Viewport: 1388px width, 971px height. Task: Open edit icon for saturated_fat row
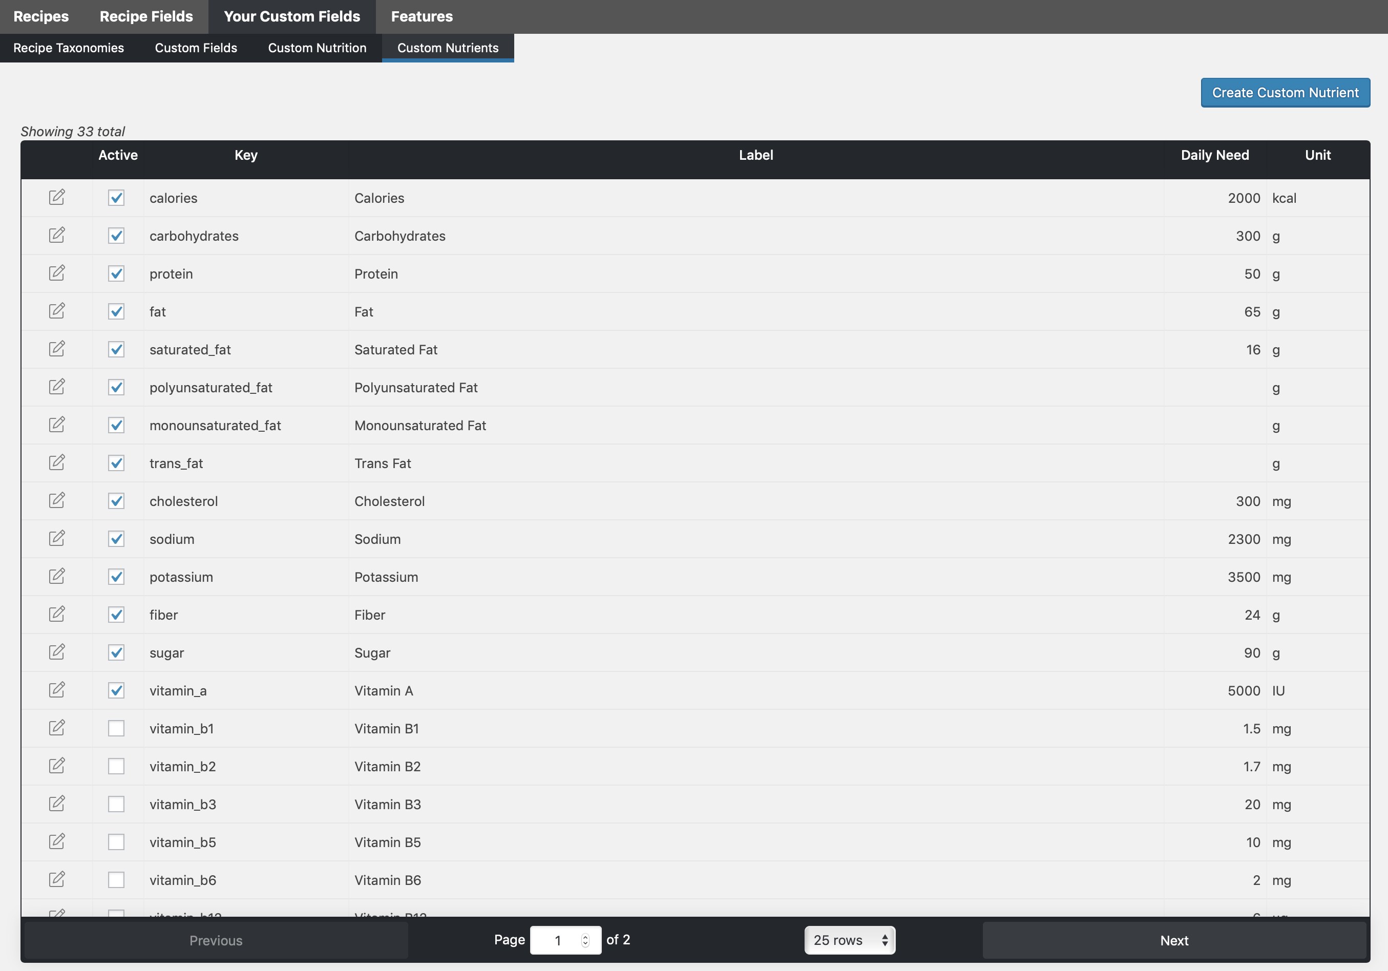point(57,349)
